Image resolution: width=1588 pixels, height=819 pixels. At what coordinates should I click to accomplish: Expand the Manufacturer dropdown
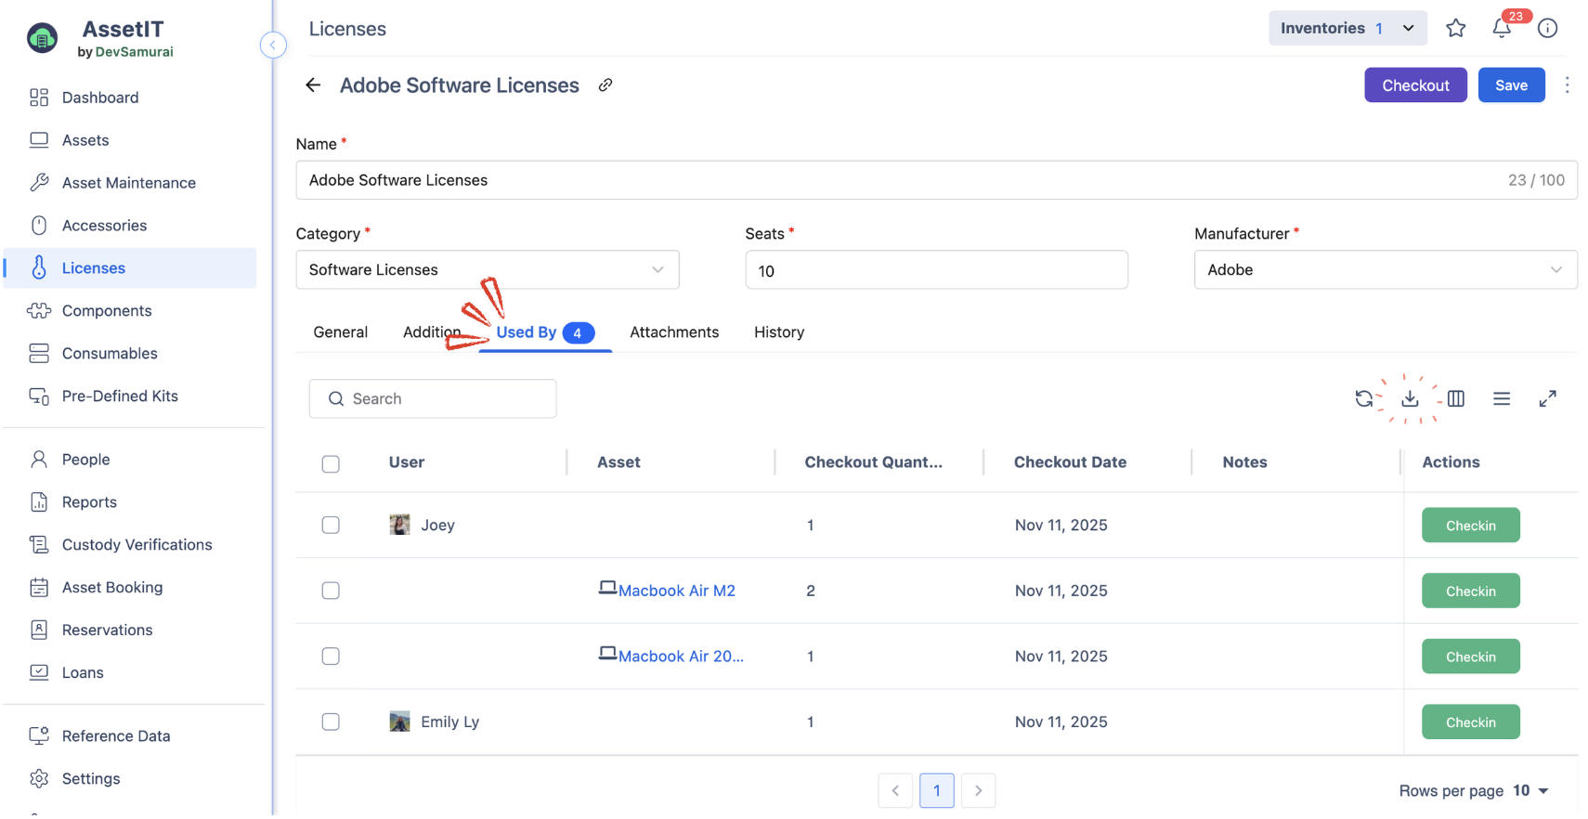[x=1385, y=270]
